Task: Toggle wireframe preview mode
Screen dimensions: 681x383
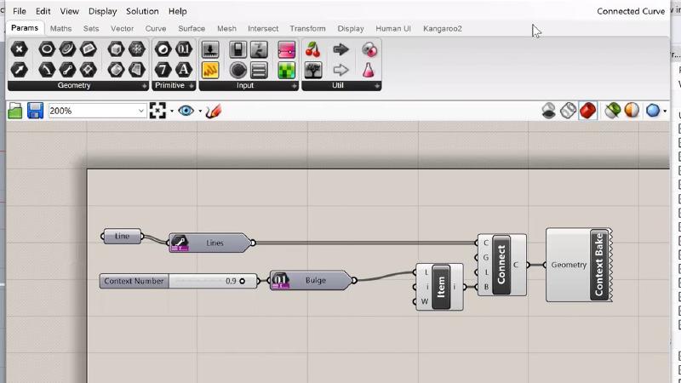Action: [569, 111]
